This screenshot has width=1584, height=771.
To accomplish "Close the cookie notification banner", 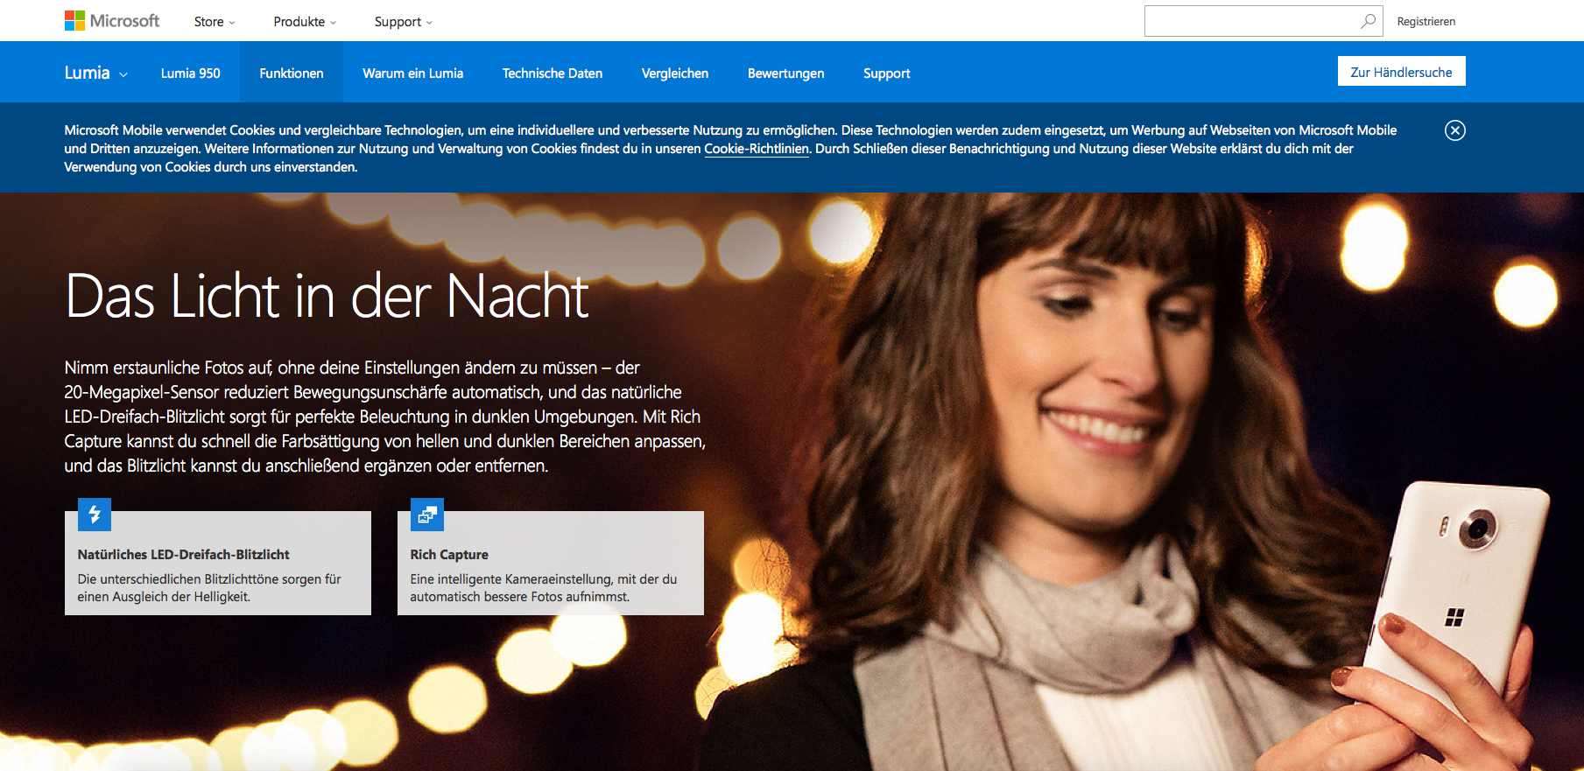I will tap(1454, 130).
